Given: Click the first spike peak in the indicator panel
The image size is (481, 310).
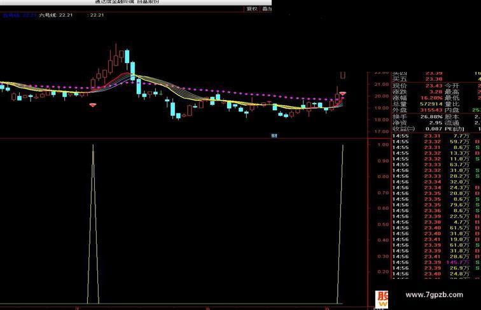Looking at the screenshot, I should (93, 146).
